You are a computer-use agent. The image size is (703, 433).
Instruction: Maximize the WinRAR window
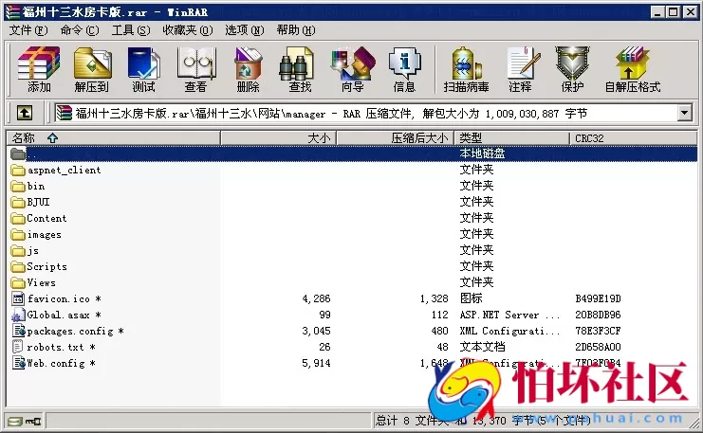674,12
